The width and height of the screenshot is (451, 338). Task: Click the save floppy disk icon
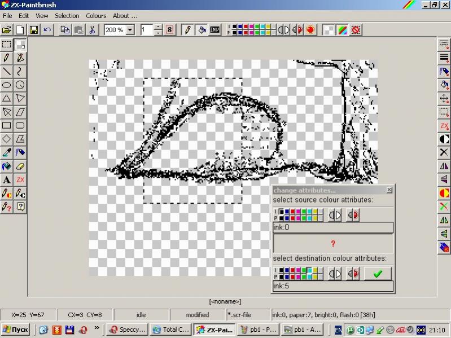point(34,30)
